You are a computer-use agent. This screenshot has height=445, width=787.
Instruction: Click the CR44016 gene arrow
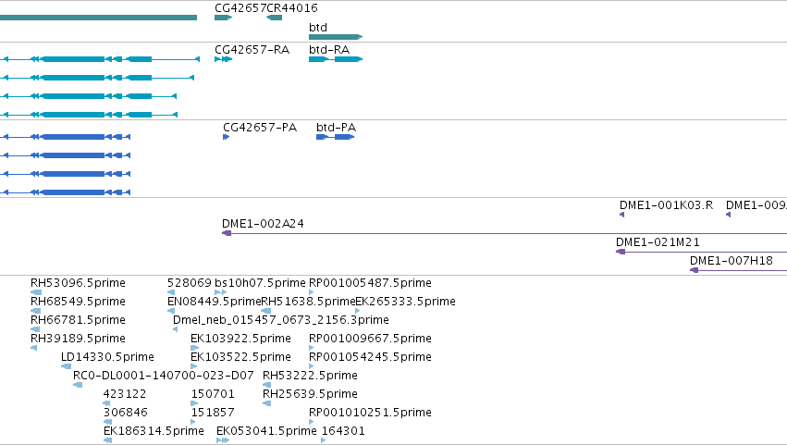tap(274, 18)
